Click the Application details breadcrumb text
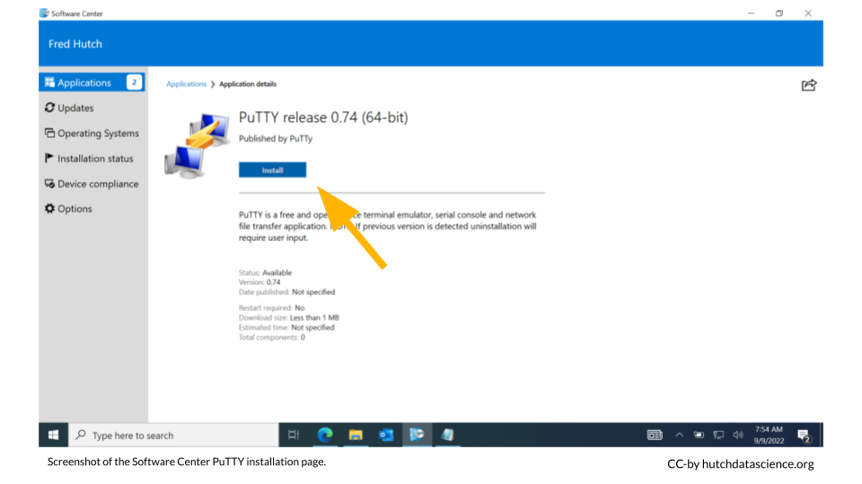 click(x=248, y=84)
